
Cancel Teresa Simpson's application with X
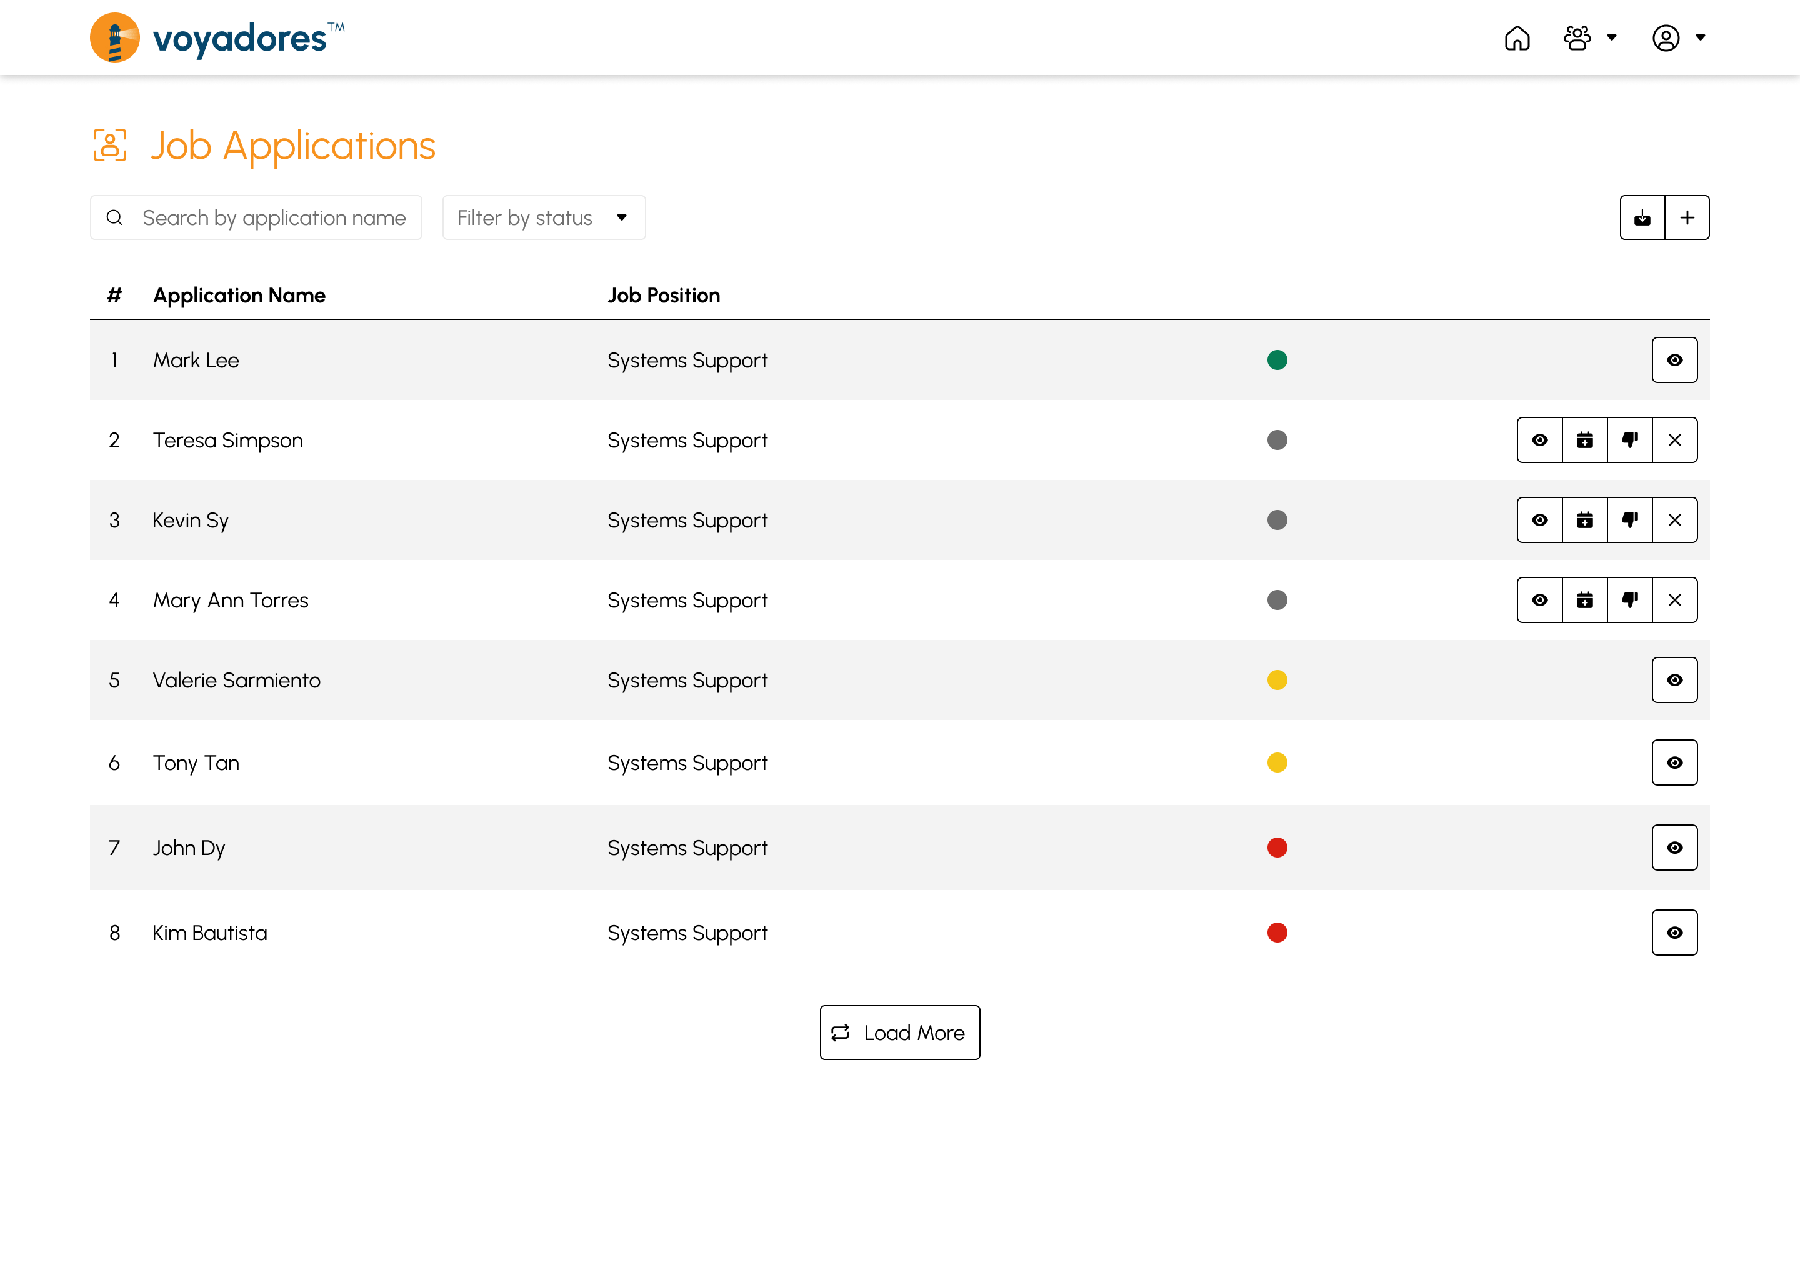coord(1675,440)
